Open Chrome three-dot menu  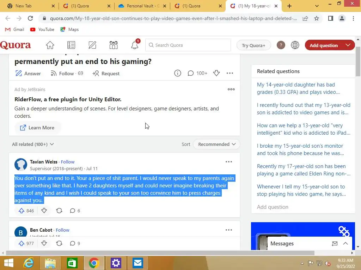(x=353, y=18)
